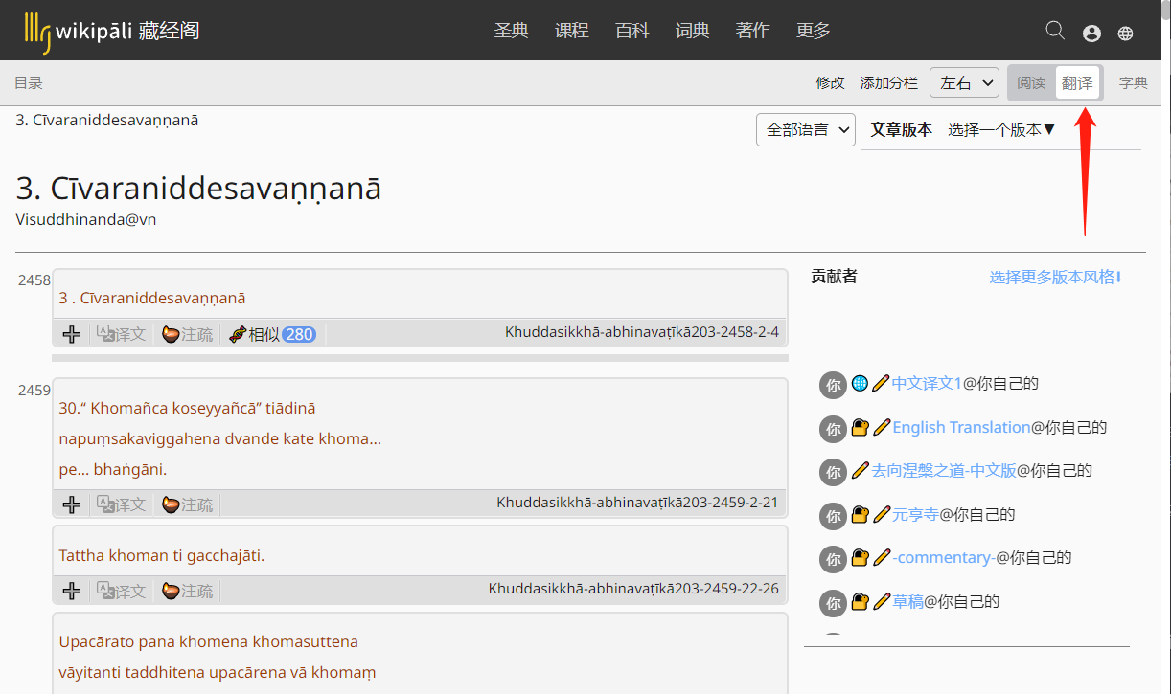The width and height of the screenshot is (1171, 694).
Task: Open the 圣典 menu
Action: (511, 31)
